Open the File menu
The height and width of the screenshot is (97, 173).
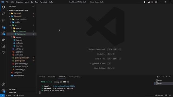coord(7,2)
